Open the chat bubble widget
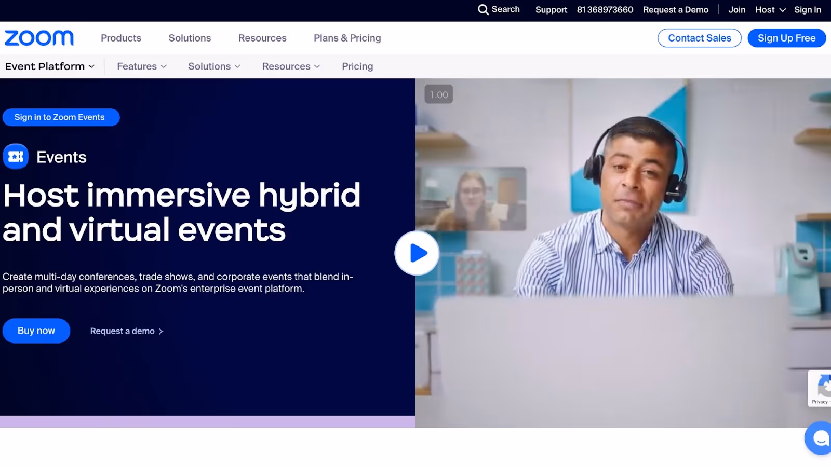Viewport: 831px width, 467px height. pyautogui.click(x=820, y=438)
